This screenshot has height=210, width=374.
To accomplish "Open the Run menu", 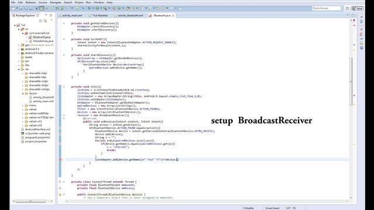I will click(88, 2).
